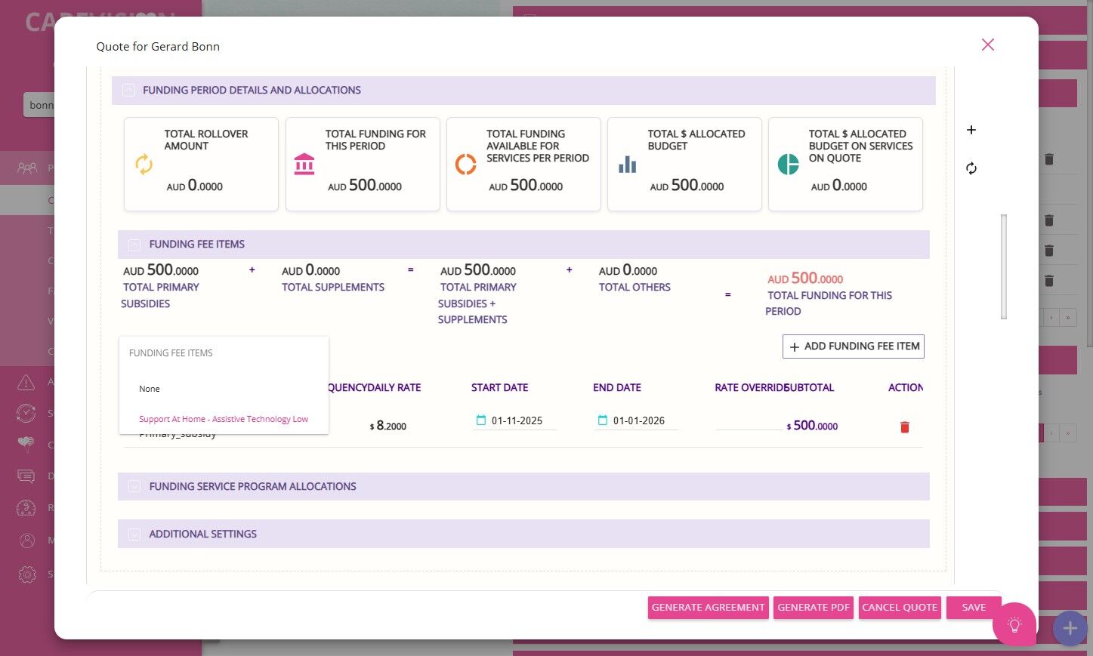This screenshot has height=656, width=1093.
Task: Click the Total Rollover Amount card title
Action: pyautogui.click(x=206, y=140)
